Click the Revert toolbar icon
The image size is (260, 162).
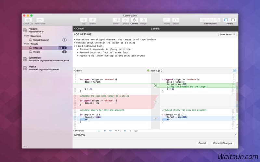tap(116, 20)
